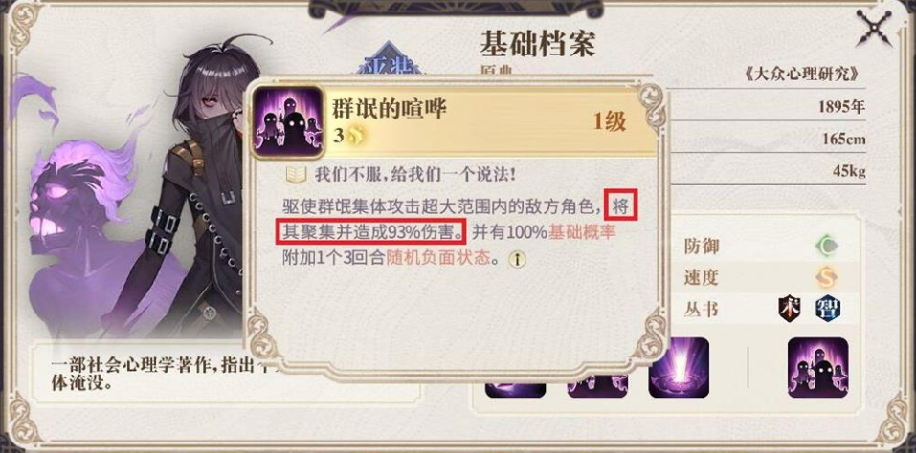Choose the crowd silhouette skill icon at bottom right
Image resolution: width=916 pixels, height=453 pixels.
[x=817, y=368]
